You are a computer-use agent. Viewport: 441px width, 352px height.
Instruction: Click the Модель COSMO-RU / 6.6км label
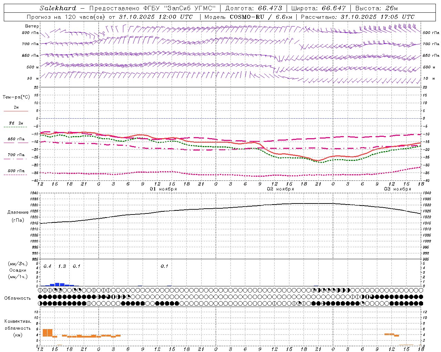248,17
